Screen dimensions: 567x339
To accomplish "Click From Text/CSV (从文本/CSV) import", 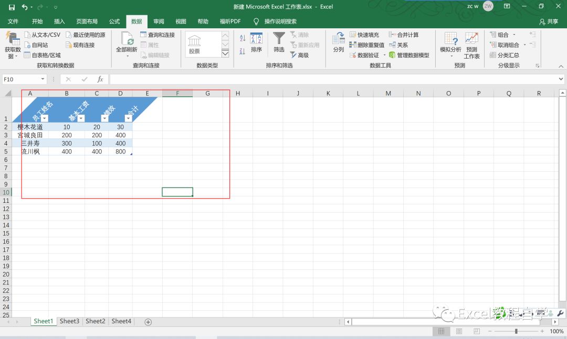I will pyautogui.click(x=43, y=35).
